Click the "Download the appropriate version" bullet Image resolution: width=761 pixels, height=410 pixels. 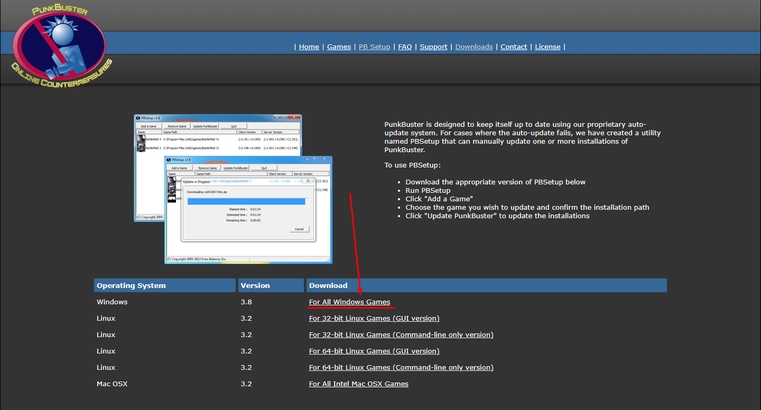(496, 182)
